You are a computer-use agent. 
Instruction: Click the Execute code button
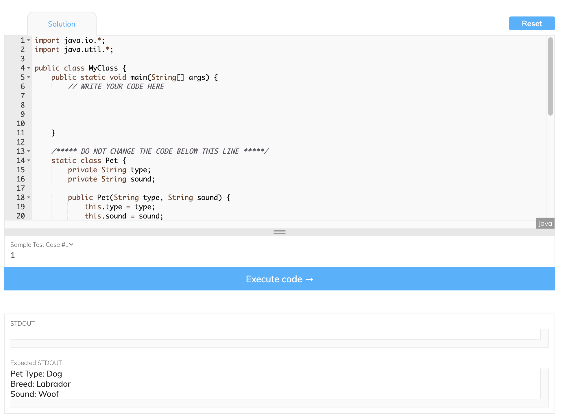click(279, 279)
